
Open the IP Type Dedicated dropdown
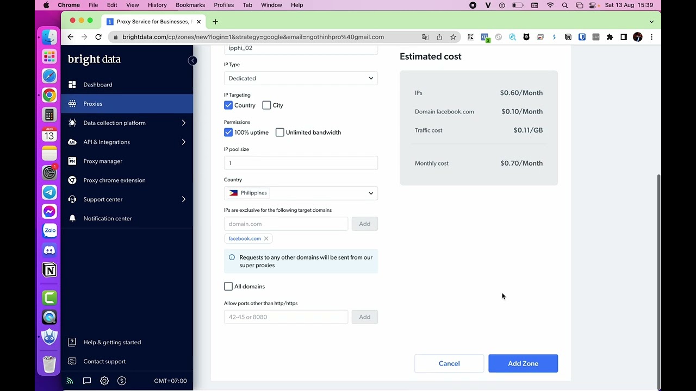[301, 78]
